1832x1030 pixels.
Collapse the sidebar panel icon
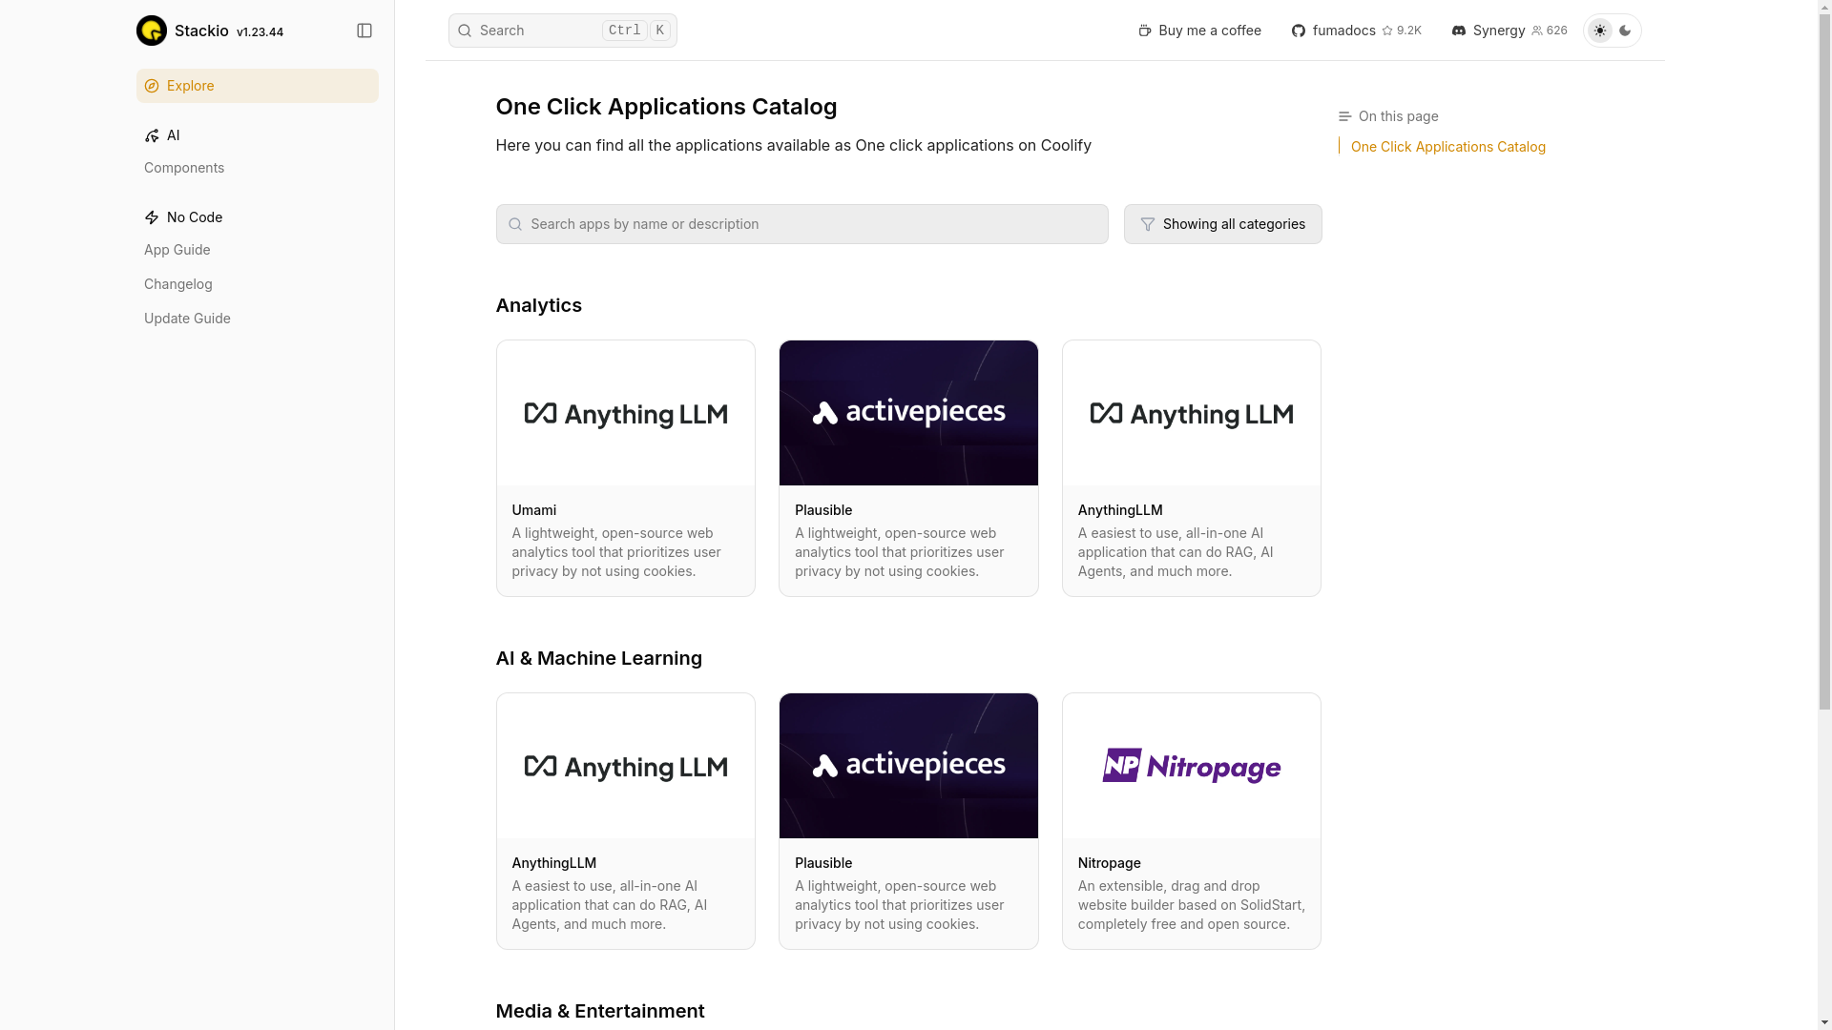(364, 31)
